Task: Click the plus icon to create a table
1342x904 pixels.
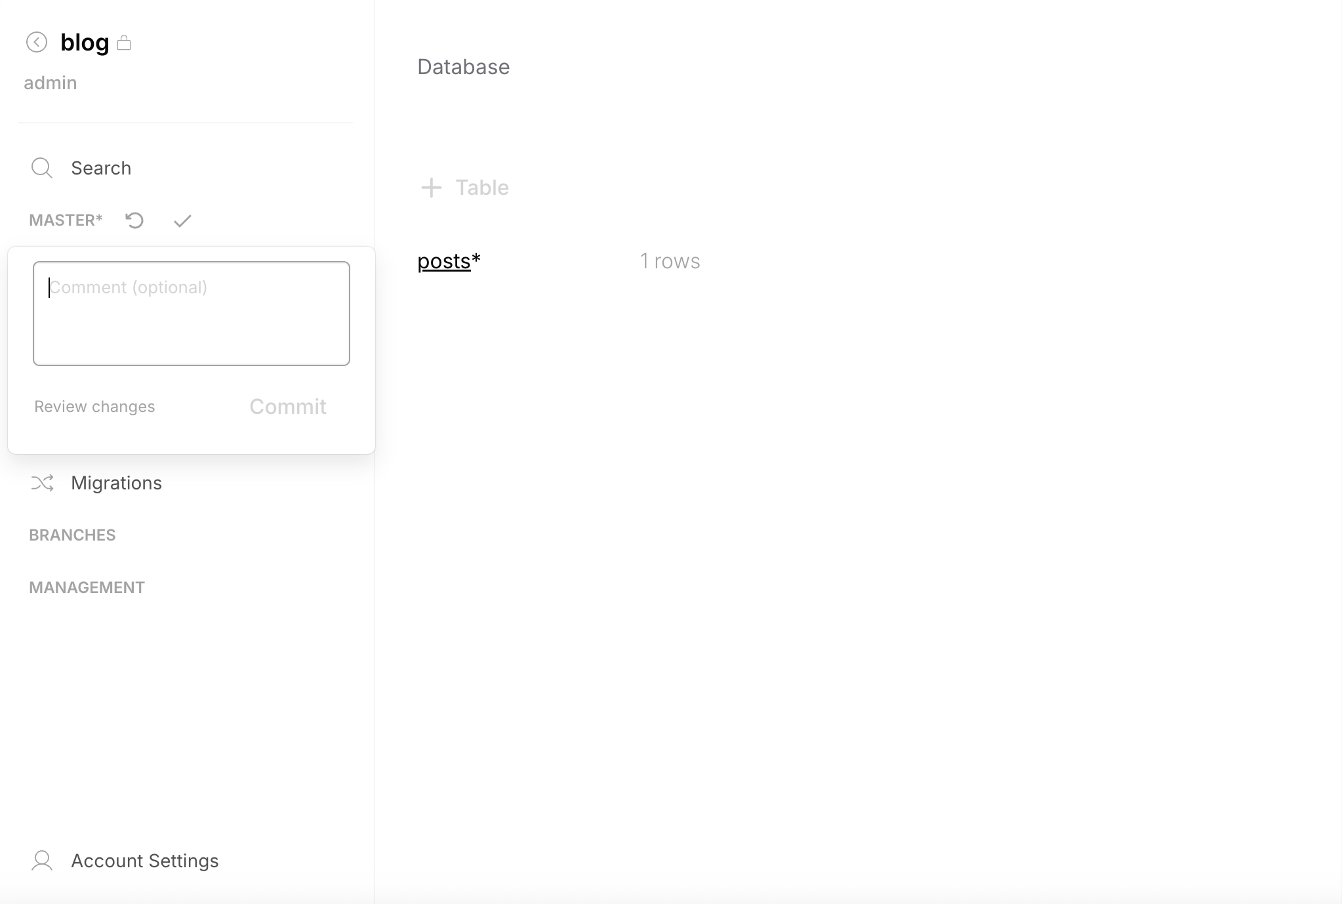Action: coord(431,187)
